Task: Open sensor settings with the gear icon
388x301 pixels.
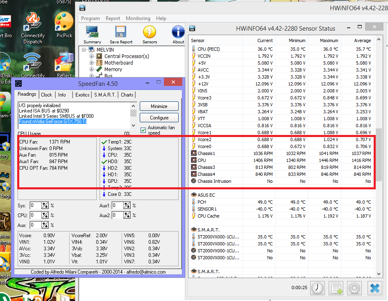Action: tap(354, 288)
